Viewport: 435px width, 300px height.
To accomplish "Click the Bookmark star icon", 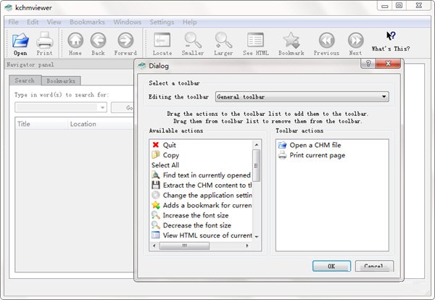I will point(291,41).
